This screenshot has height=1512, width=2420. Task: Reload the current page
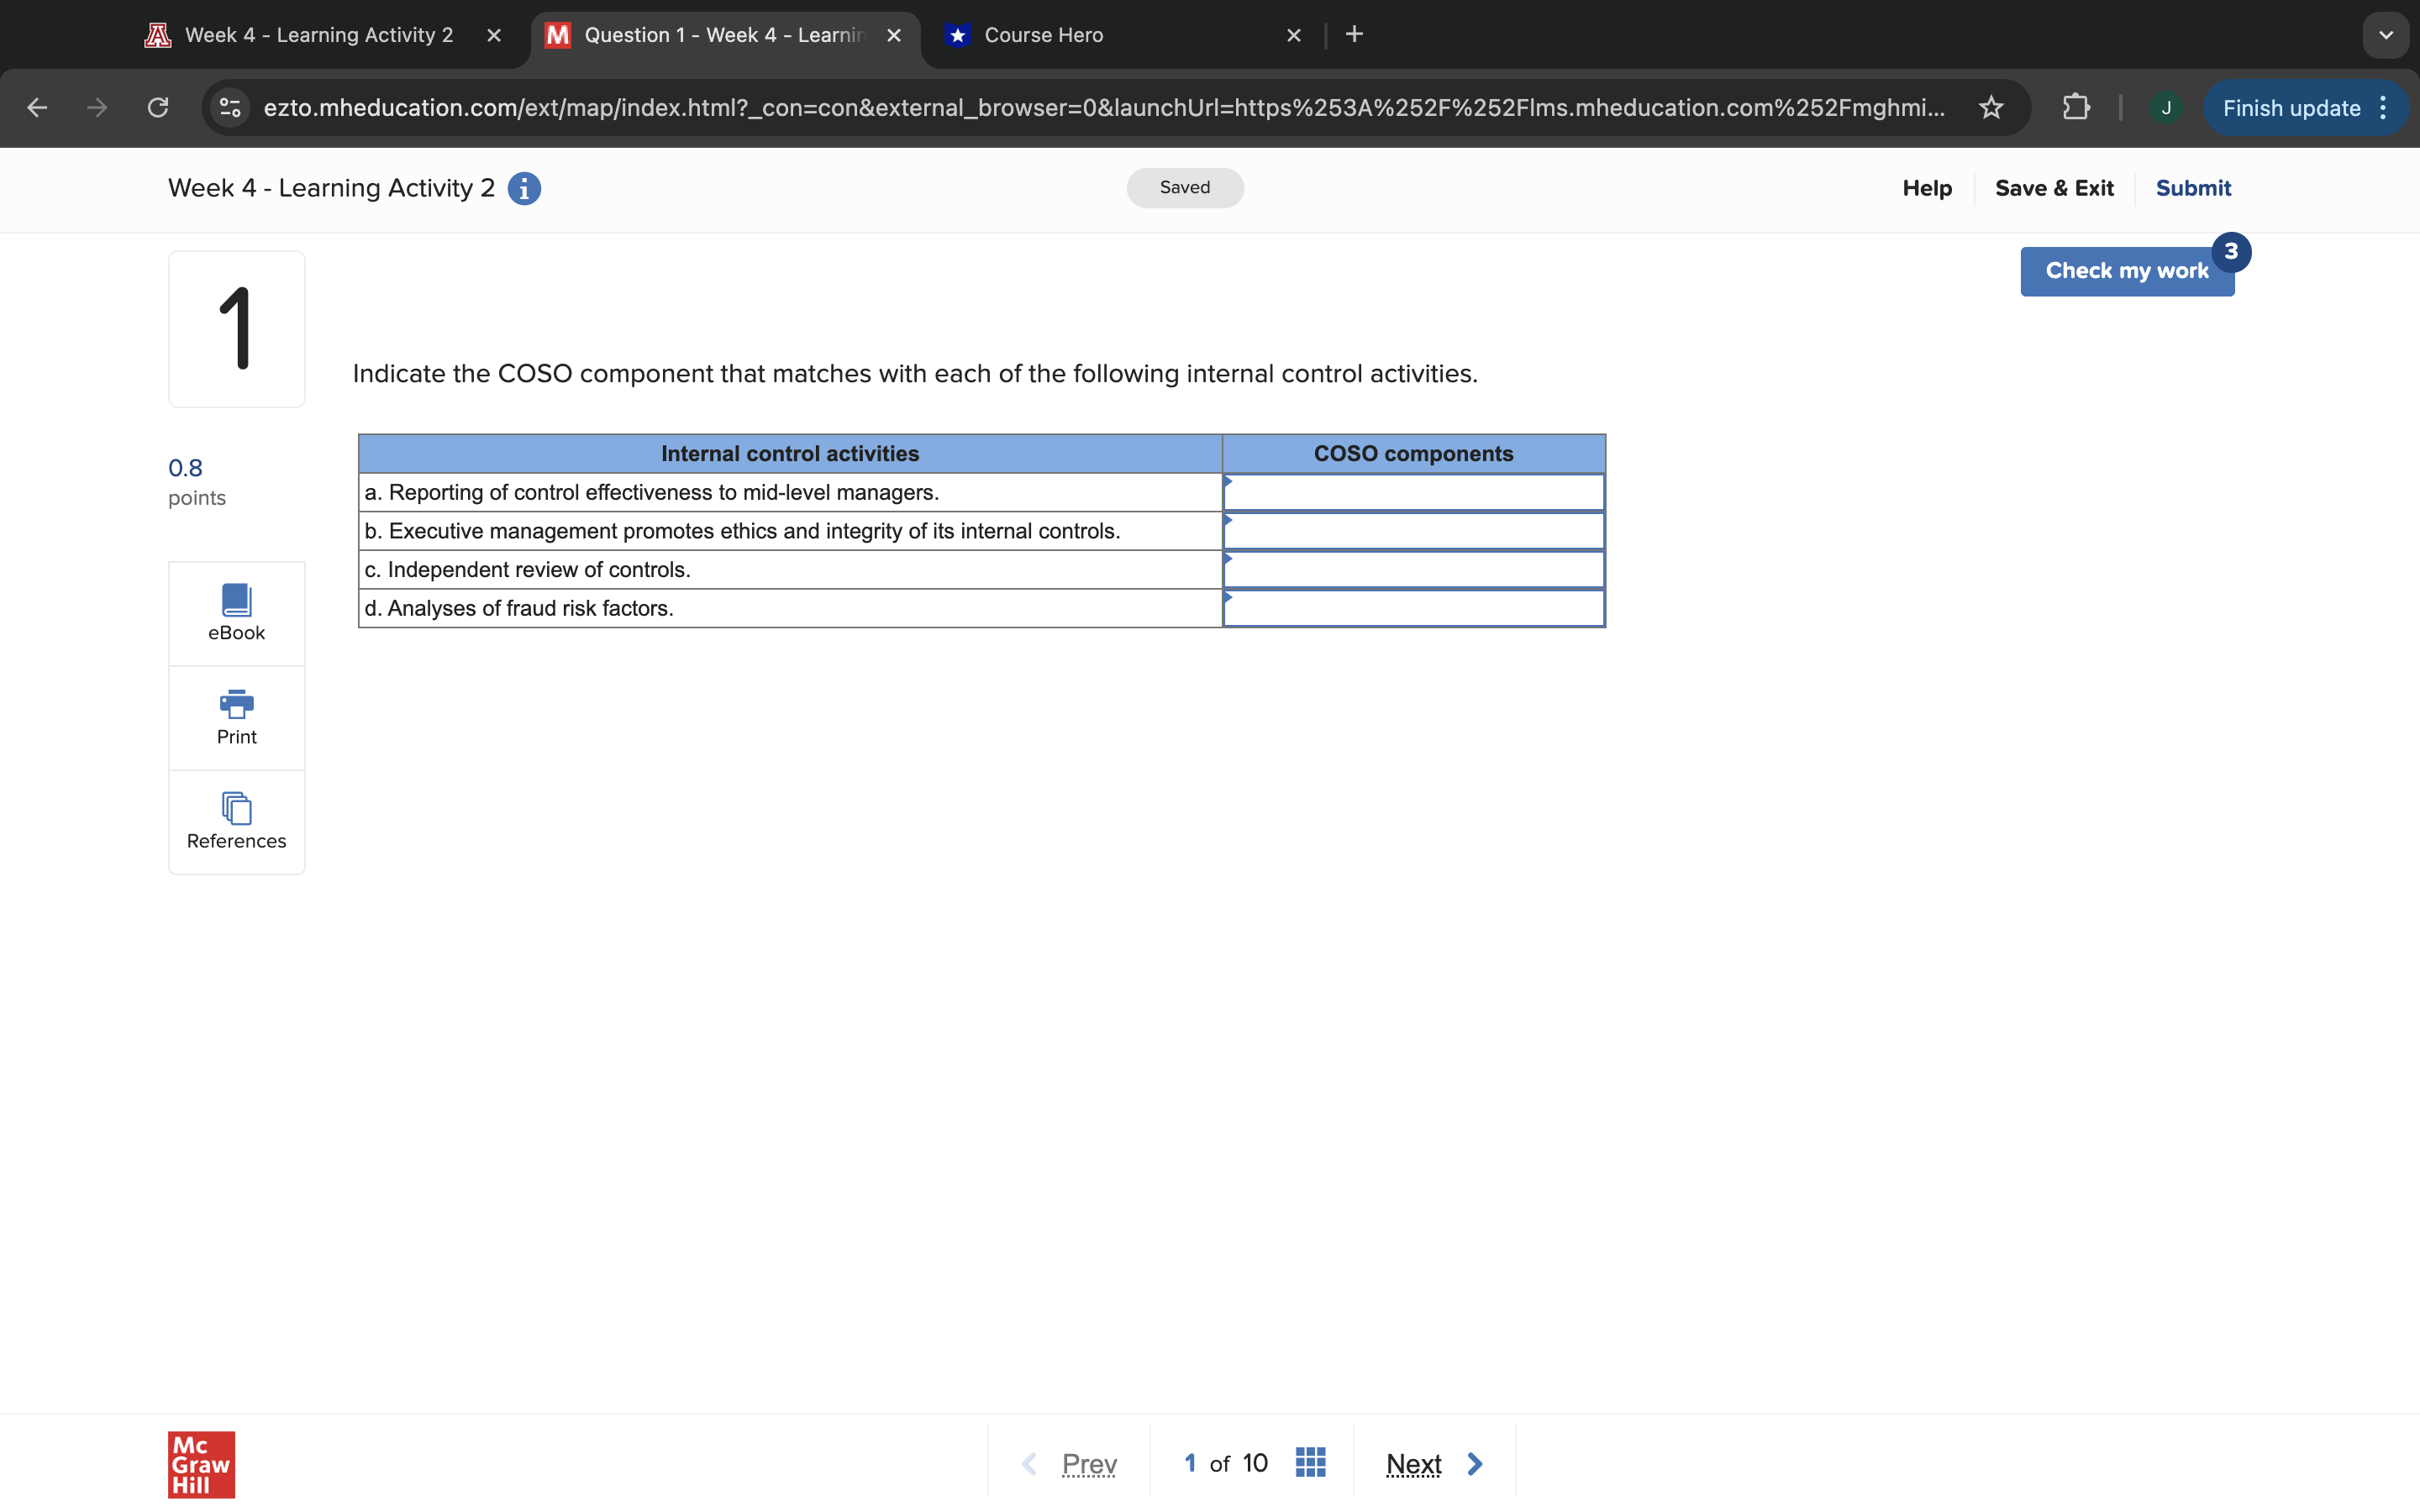(157, 107)
